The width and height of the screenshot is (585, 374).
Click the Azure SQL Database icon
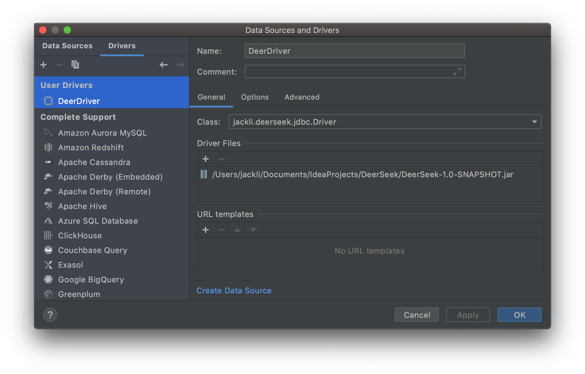tap(48, 221)
